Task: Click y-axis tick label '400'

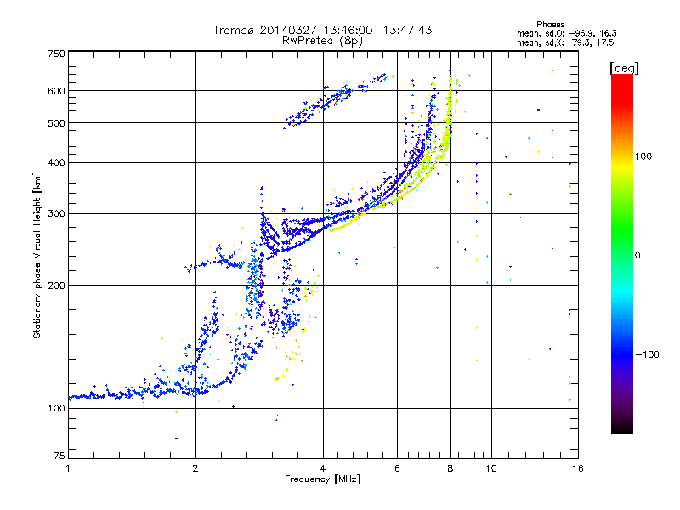Action: [56, 163]
